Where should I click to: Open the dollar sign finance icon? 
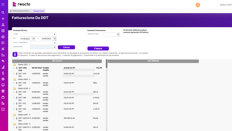(3, 73)
